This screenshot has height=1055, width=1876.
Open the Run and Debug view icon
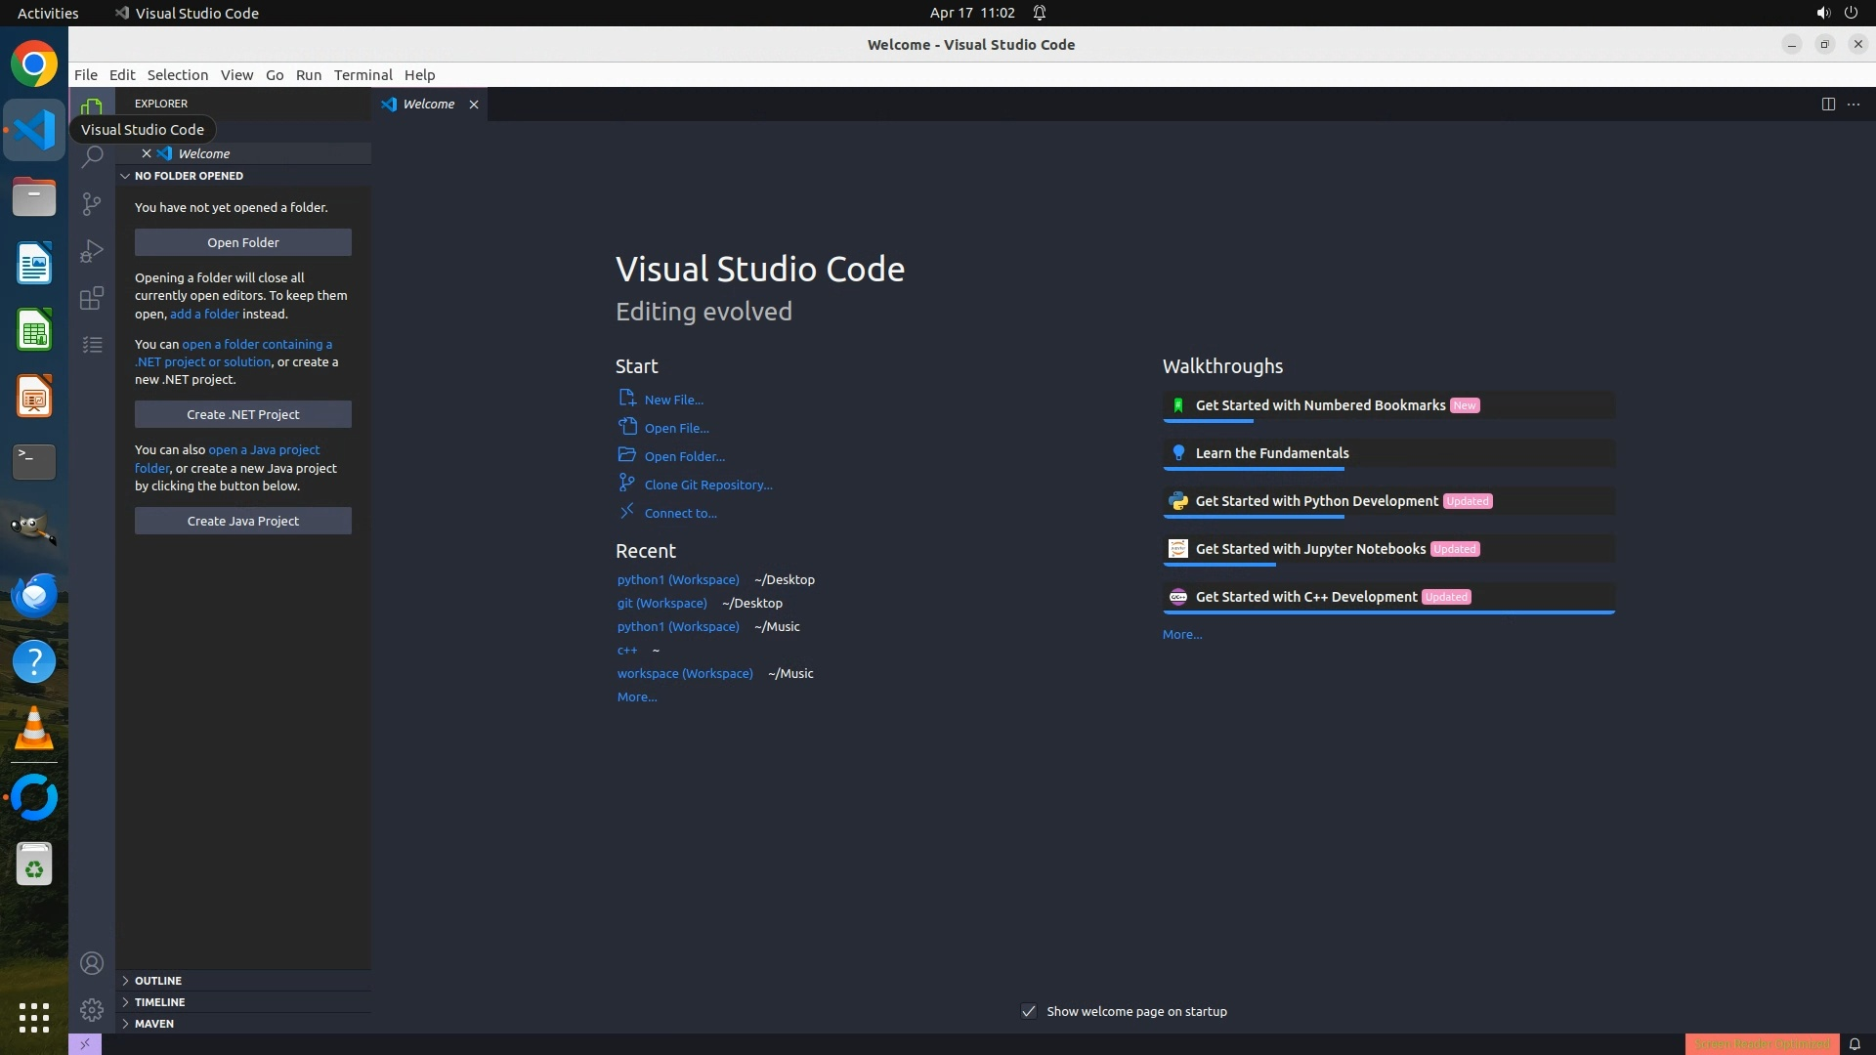coord(92,251)
